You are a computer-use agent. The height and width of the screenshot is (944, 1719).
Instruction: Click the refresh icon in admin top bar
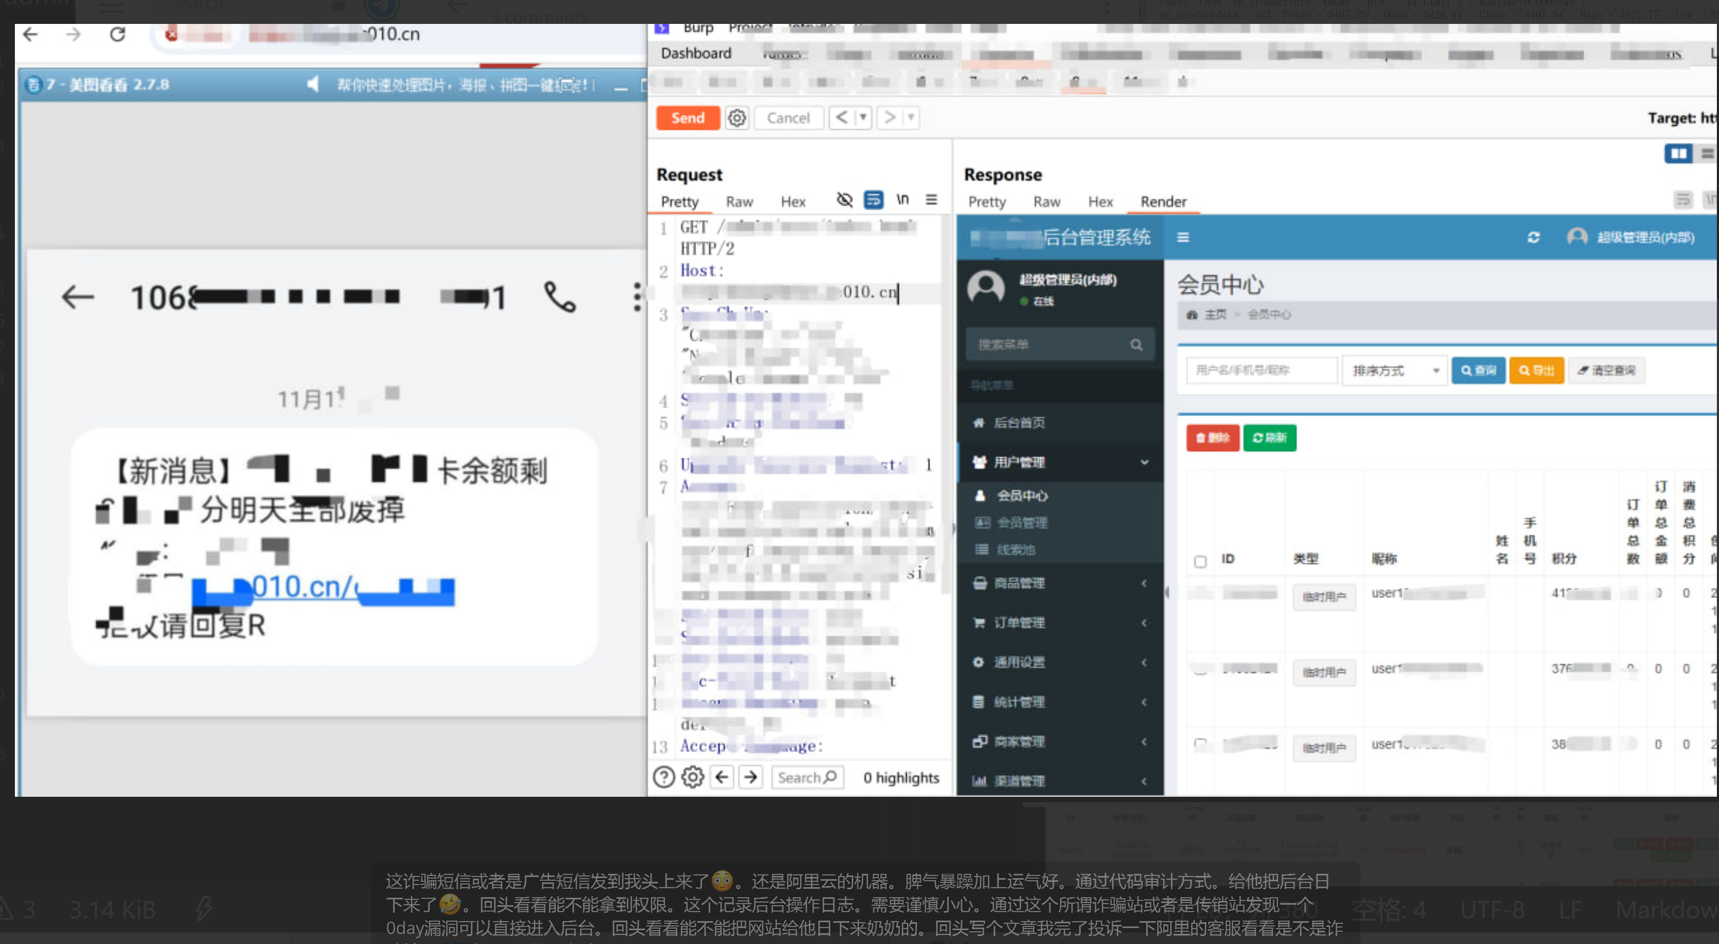[x=1533, y=238]
